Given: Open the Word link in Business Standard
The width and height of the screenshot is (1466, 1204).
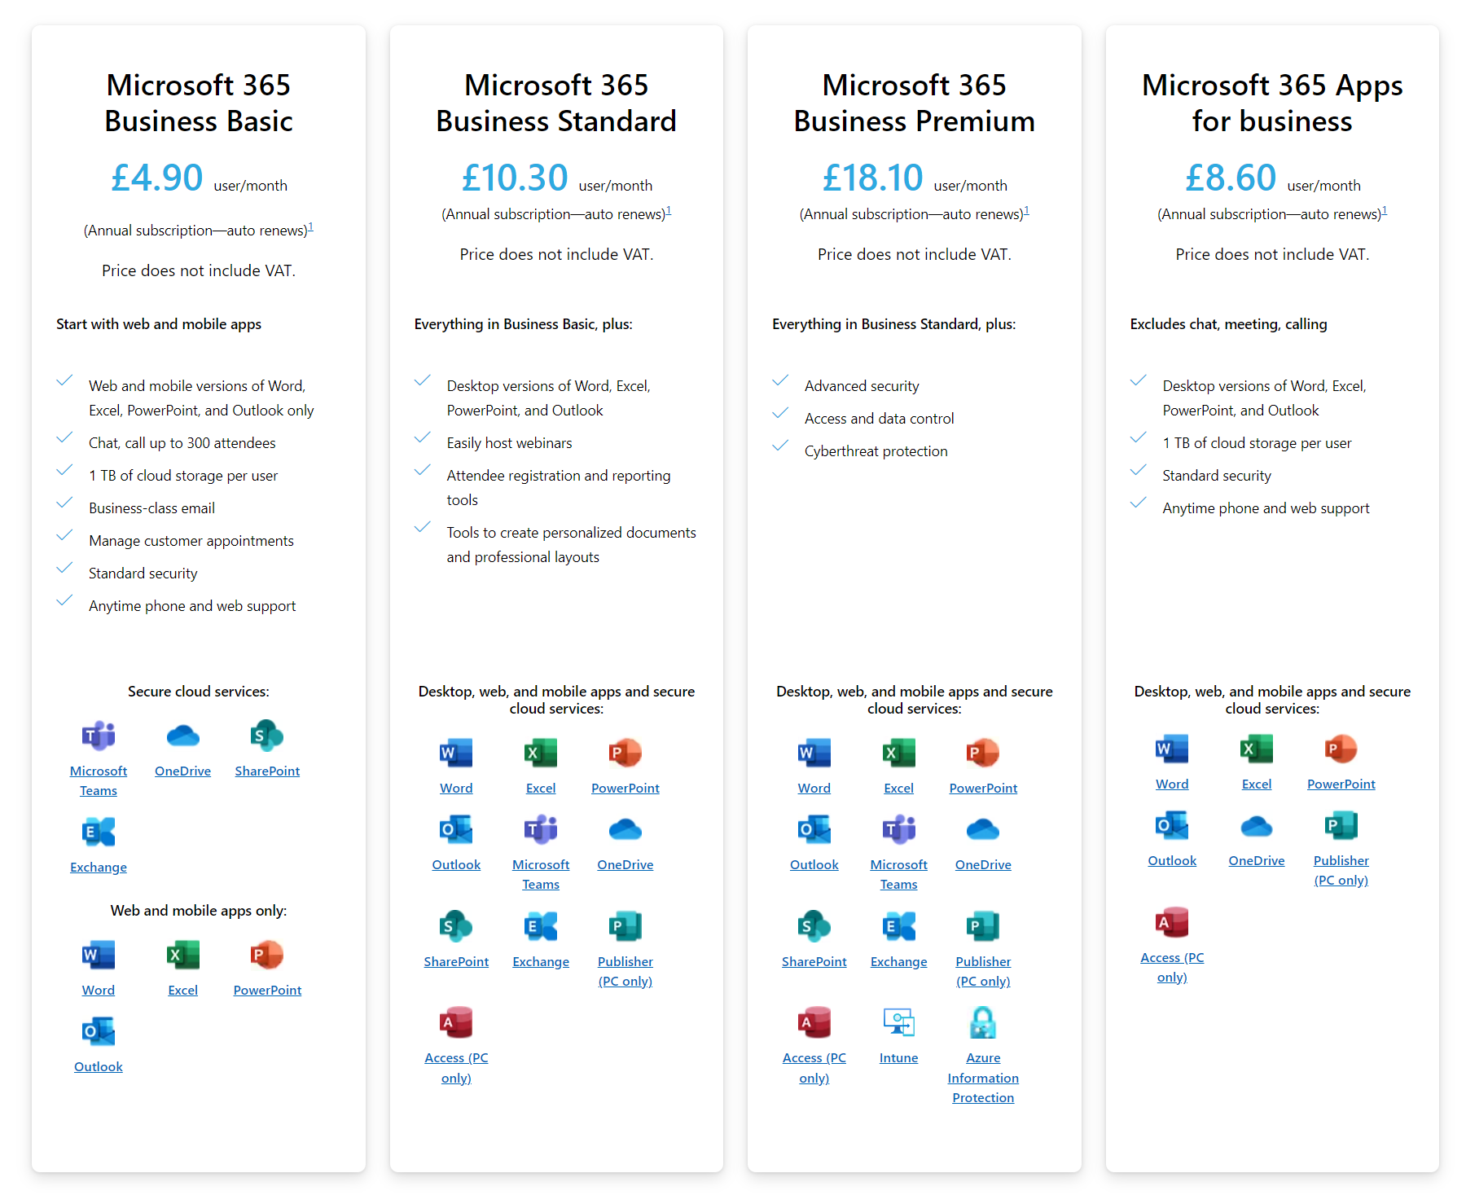Looking at the screenshot, I should tap(456, 788).
